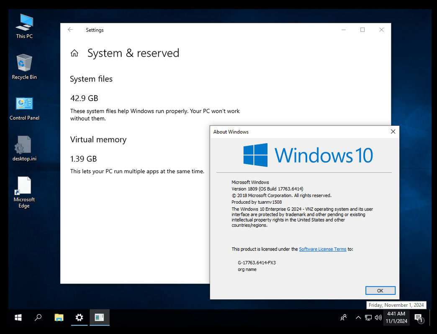Go to Settings home via house icon
This screenshot has width=437, height=334.
click(75, 53)
